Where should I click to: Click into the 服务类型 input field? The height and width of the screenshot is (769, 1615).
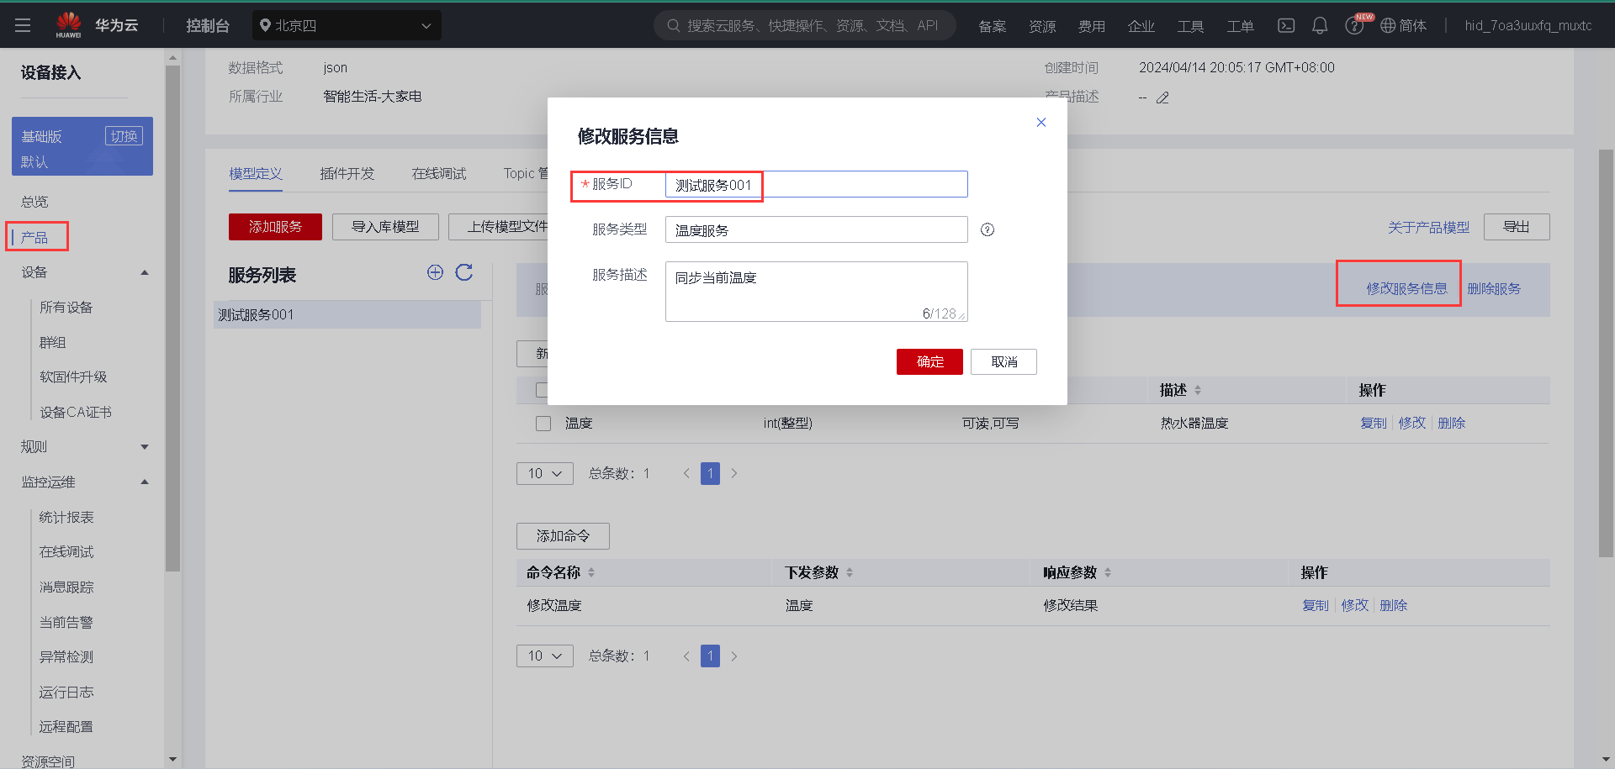coord(816,229)
